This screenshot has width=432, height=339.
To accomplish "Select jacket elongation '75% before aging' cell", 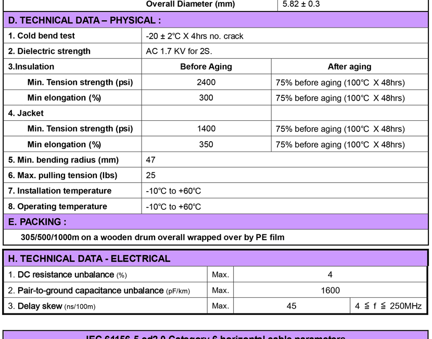I will point(340,144).
